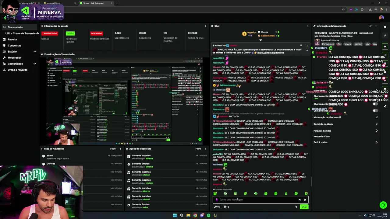390x219 pixels.
Task: Click Hospedar Canal
Action: [x=322, y=137]
